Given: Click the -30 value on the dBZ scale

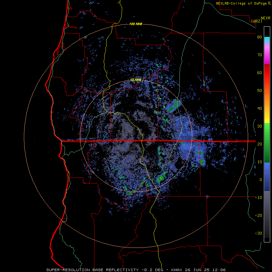Looking at the screenshot, I should 258,233.
